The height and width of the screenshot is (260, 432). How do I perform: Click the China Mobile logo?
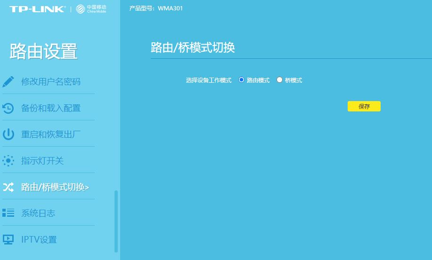pyautogui.click(x=91, y=9)
